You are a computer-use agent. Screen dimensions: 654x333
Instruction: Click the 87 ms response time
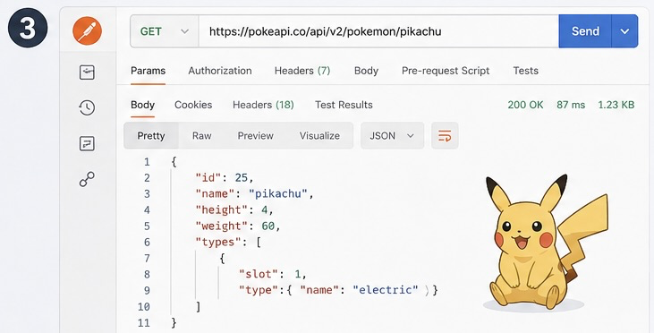[571, 105]
